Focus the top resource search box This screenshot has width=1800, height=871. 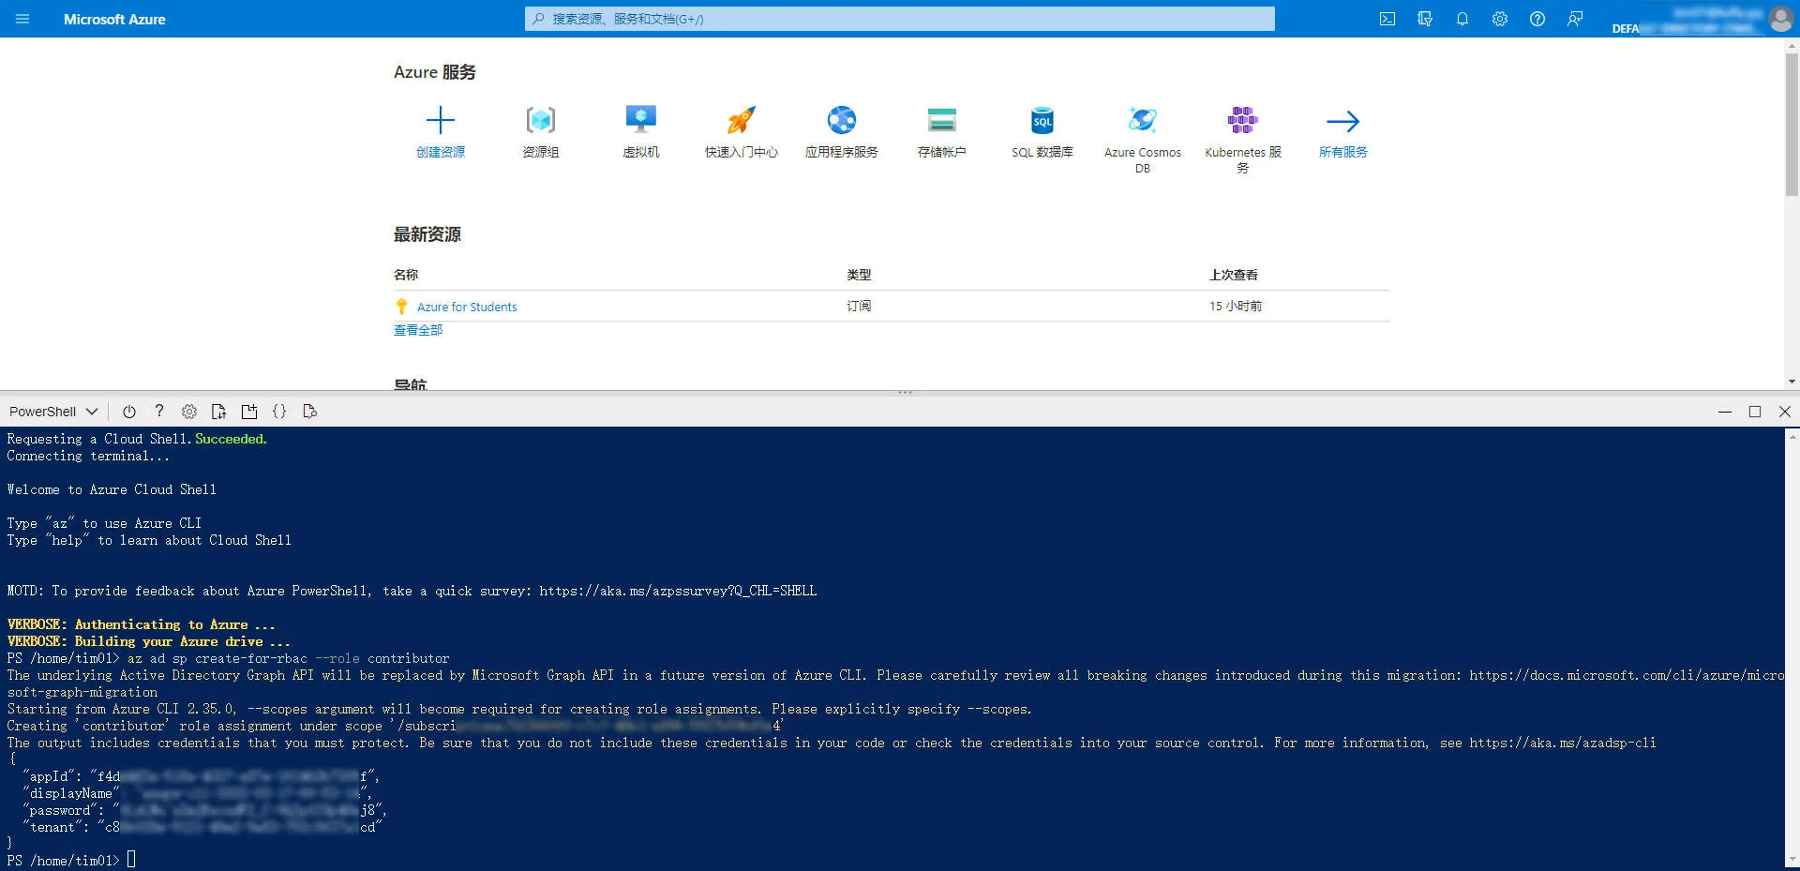[900, 19]
